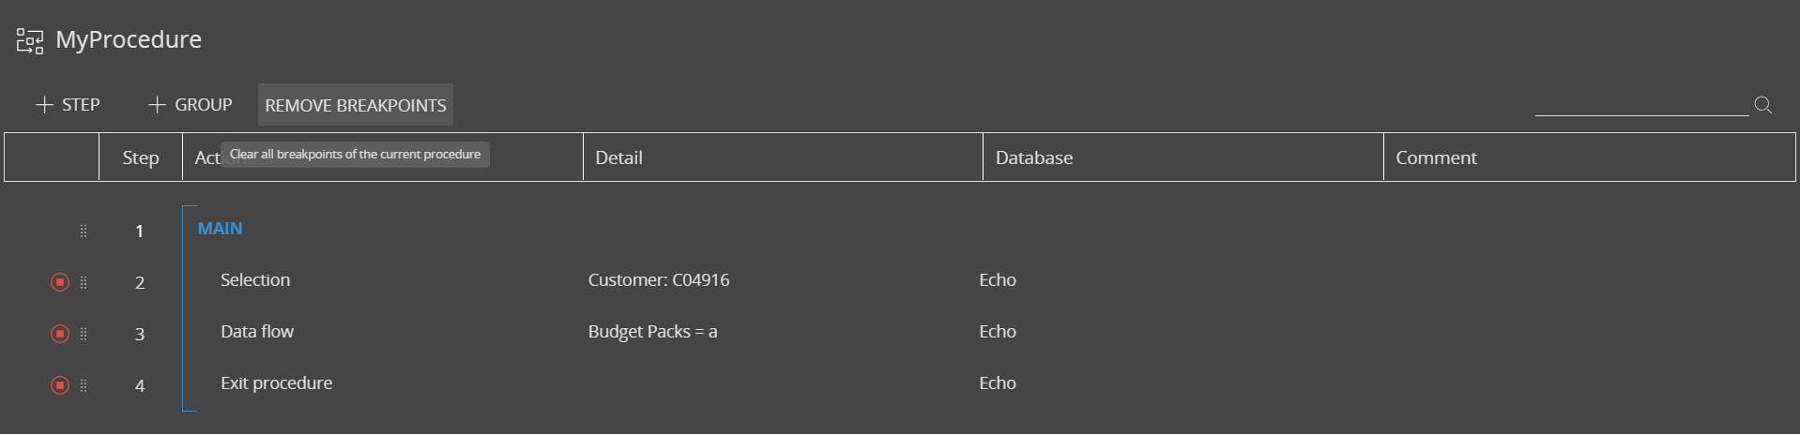Add a new step with STEP button
This screenshot has height=435, width=1800.
68,105
